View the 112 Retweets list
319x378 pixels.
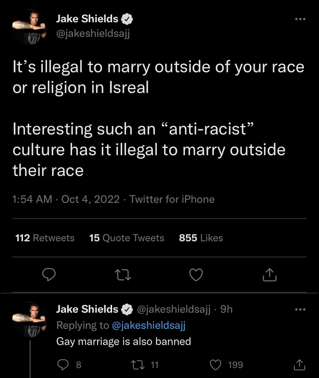click(45, 238)
